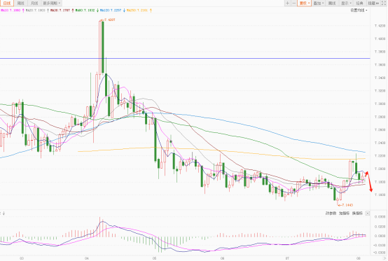Open the 叠加 overlay dropdown

[319, 3]
